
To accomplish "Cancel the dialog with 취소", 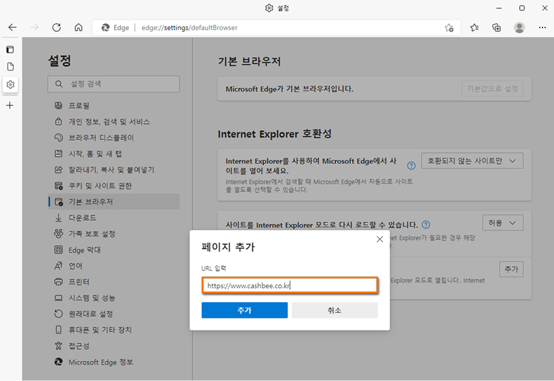I will pos(334,310).
